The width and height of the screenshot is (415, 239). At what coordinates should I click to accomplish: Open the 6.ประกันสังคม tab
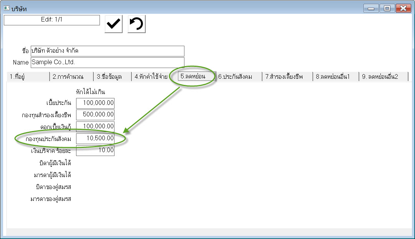click(x=238, y=77)
